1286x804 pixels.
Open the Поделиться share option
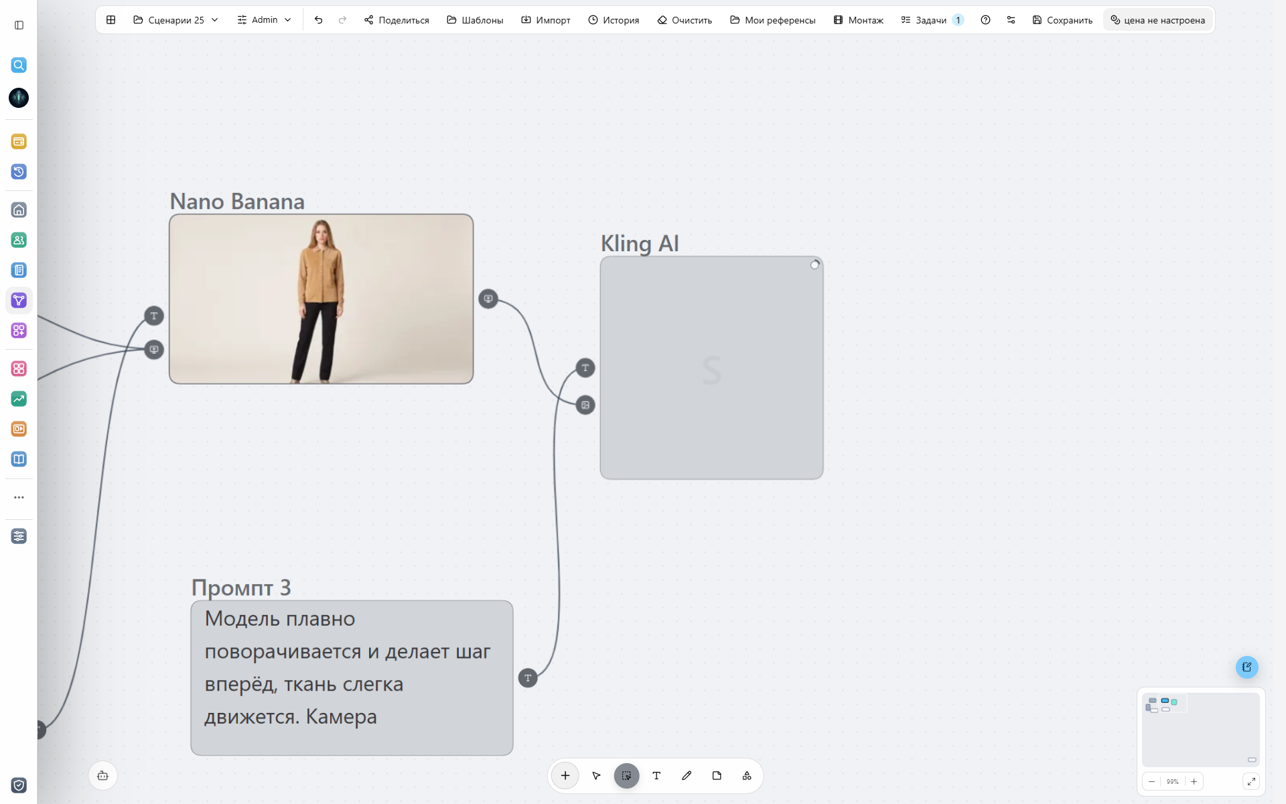[x=397, y=20]
